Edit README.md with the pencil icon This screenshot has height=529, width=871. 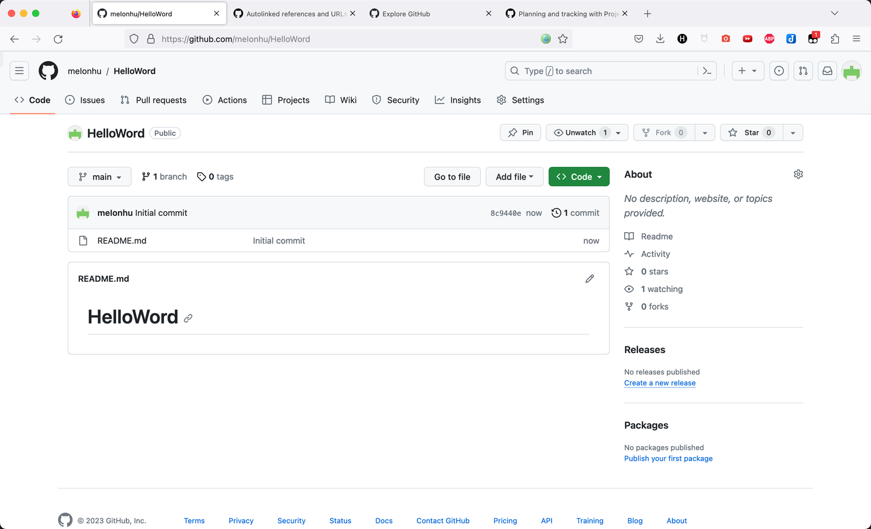point(590,279)
